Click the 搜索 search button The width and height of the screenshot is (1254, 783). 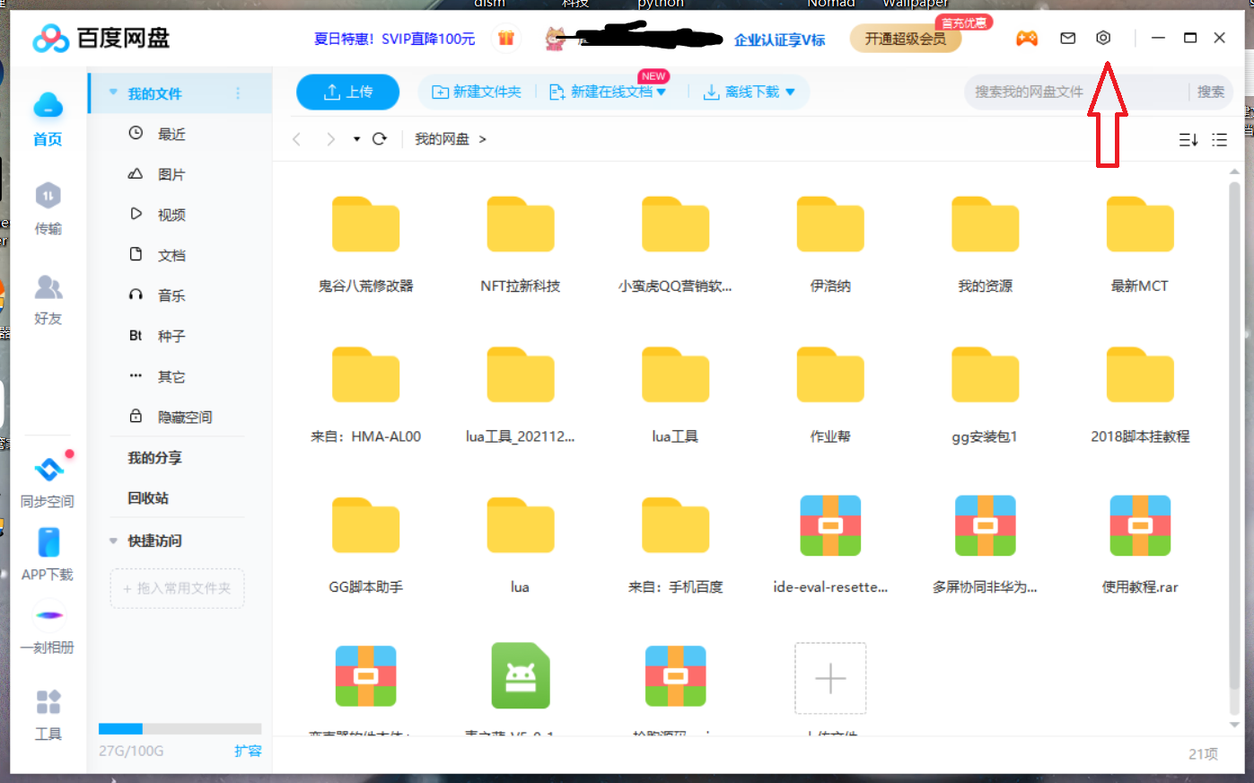[x=1210, y=92]
